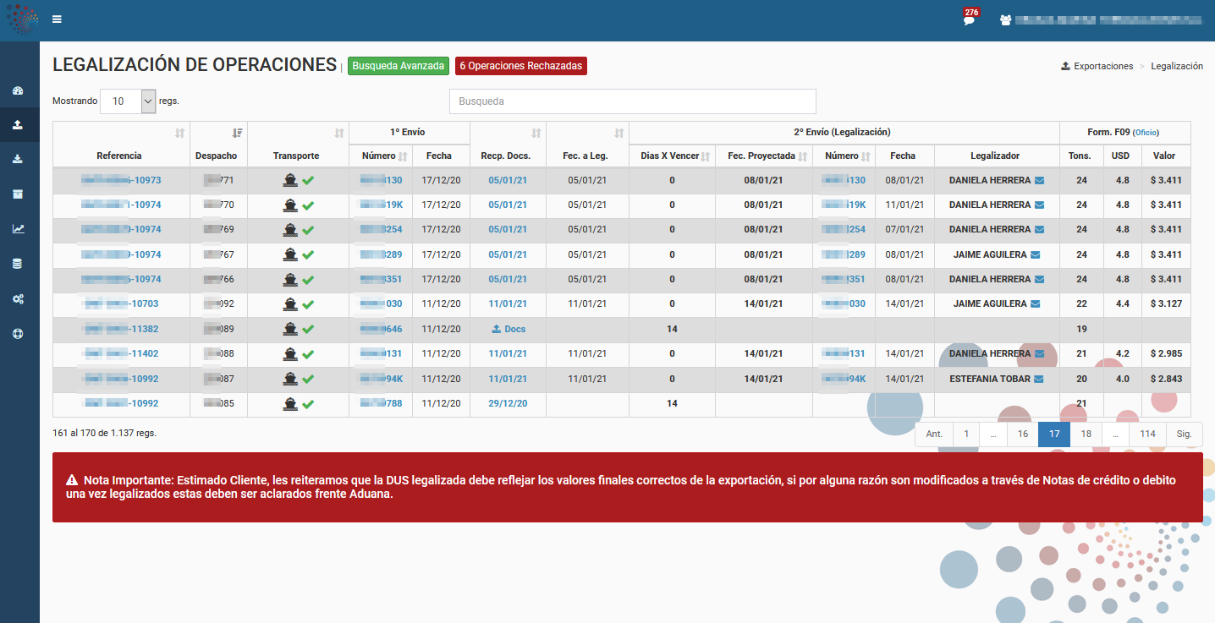
Task: Open database sidebar icon
Action: [x=18, y=264]
